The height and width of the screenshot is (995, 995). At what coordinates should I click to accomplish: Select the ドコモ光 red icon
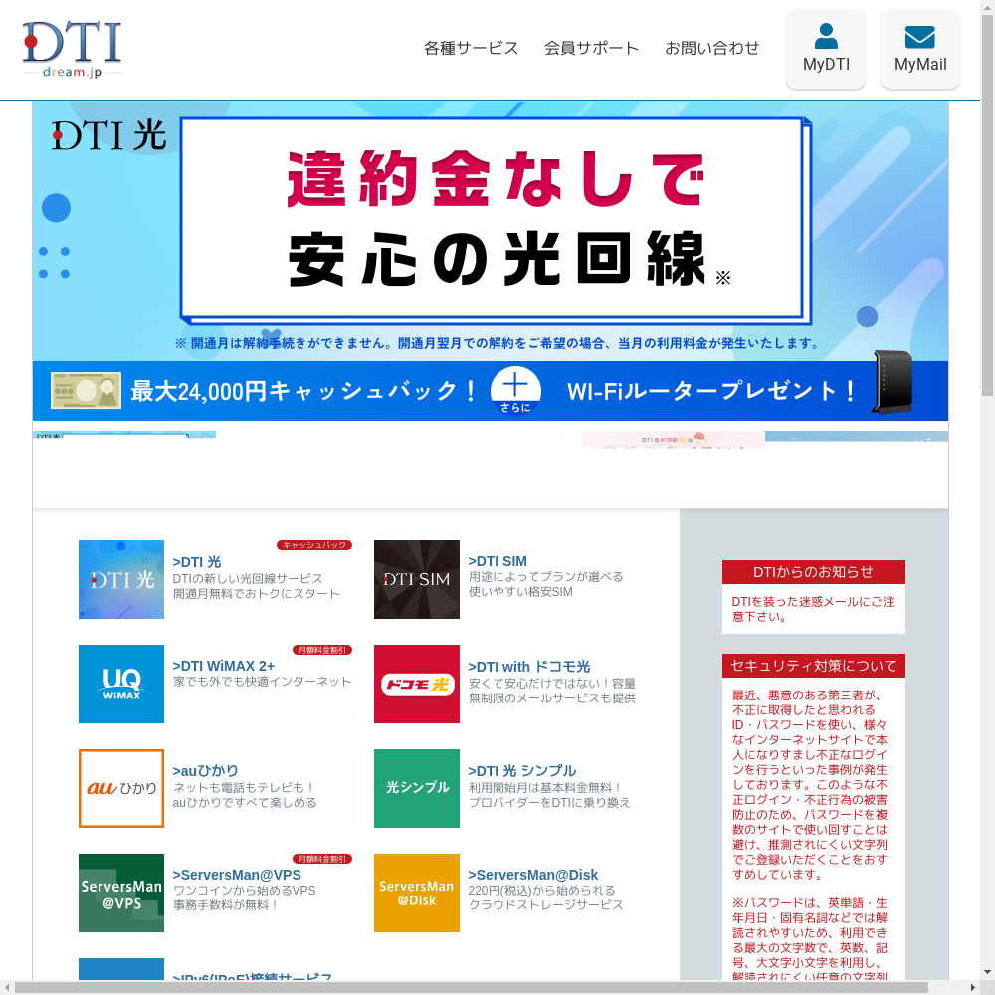pos(417,684)
